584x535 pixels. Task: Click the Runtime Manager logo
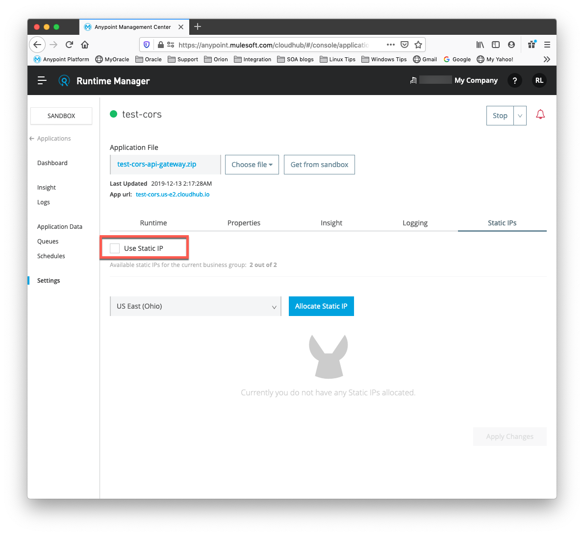64,80
